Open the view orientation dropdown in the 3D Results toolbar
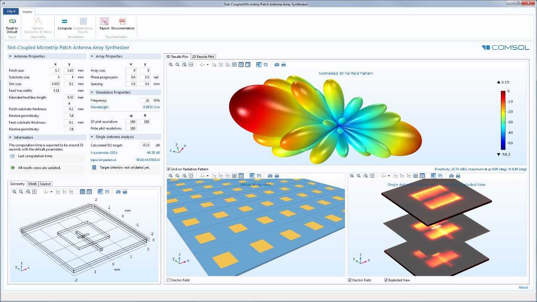This screenshot has width=537, height=302. coord(207,64)
